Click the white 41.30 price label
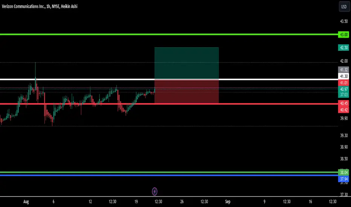The width and height of the screenshot is (351, 207). point(343,76)
